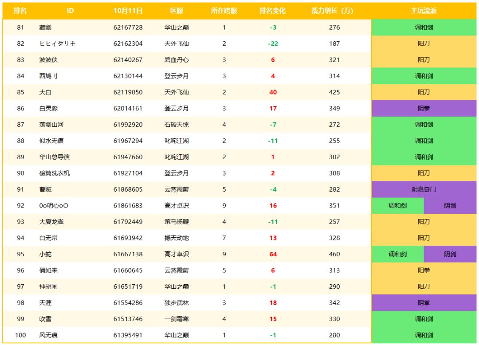Click the 所在跨服 column header

(x=224, y=11)
